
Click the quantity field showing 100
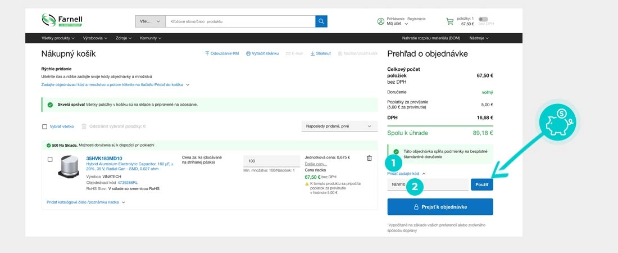click(x=271, y=161)
